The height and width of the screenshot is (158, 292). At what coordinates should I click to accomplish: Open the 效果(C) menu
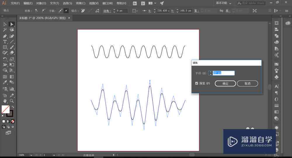81,3
